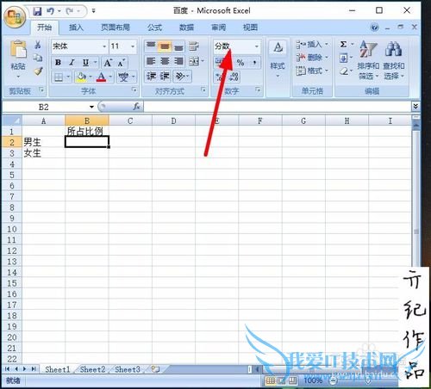Toggle bold formatting
431x389 pixels.
click(x=59, y=62)
